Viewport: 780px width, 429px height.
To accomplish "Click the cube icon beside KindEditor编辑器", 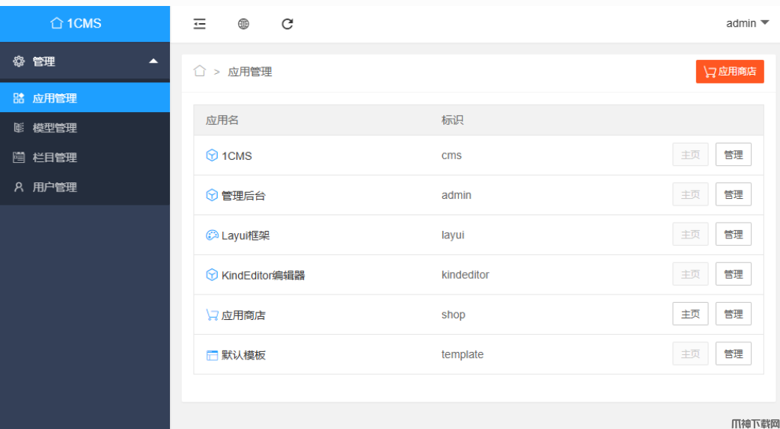I will point(212,275).
